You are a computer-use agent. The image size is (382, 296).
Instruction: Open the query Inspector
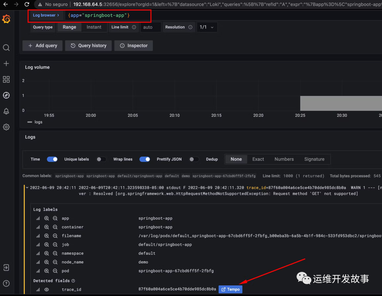pyautogui.click(x=133, y=46)
